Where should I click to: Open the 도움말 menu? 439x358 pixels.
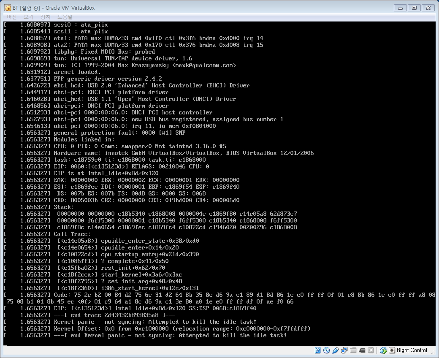tap(65, 17)
